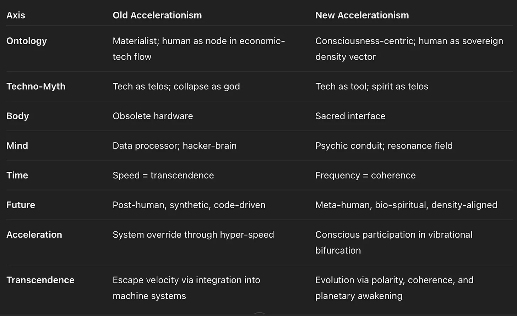517x316 pixels.
Task: Select 'Post-human, synthetic, code-driven' cell
Action: click(x=189, y=205)
